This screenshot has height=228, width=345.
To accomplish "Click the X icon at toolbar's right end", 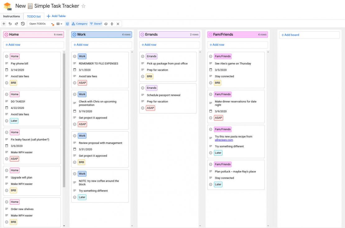I will click(117, 24).
